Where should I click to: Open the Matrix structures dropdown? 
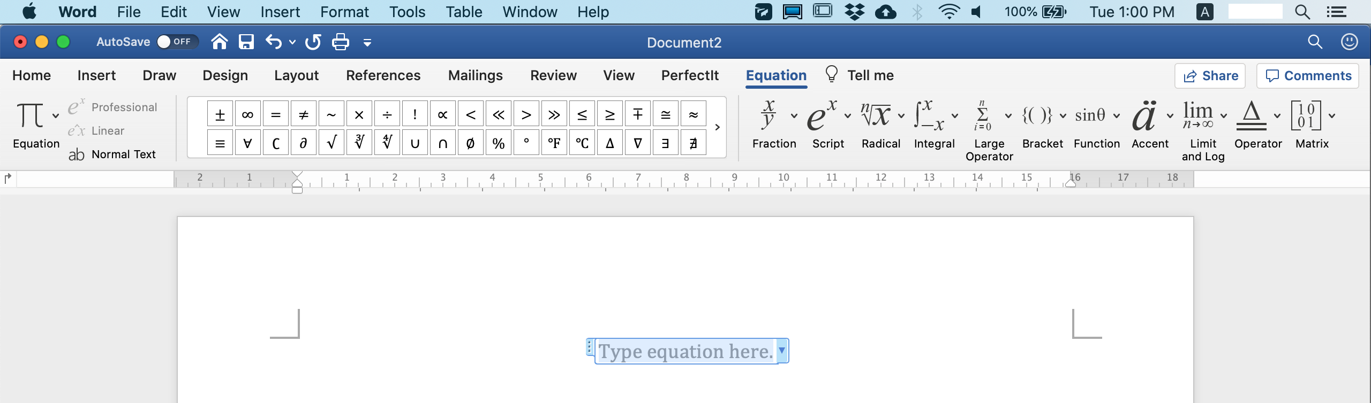[1332, 115]
